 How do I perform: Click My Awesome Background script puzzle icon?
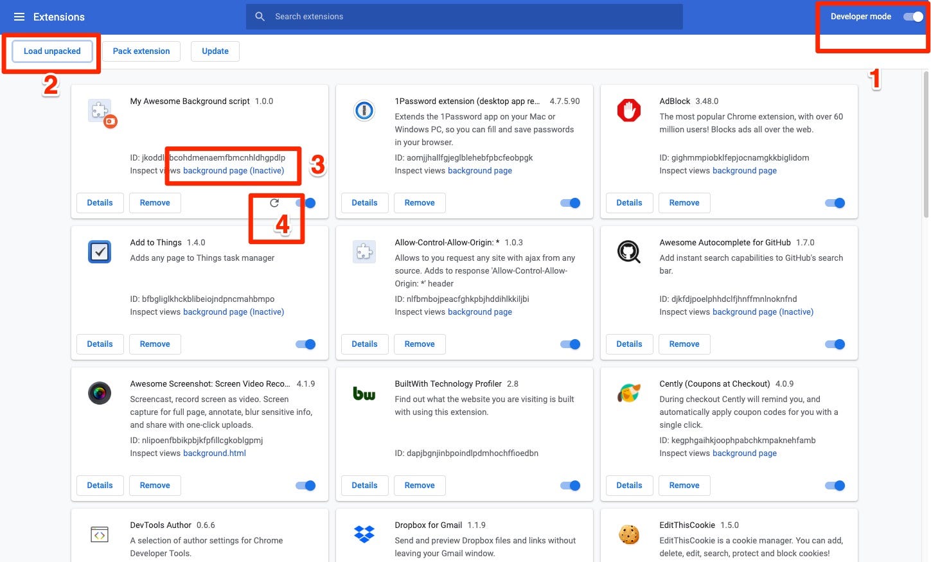click(101, 112)
